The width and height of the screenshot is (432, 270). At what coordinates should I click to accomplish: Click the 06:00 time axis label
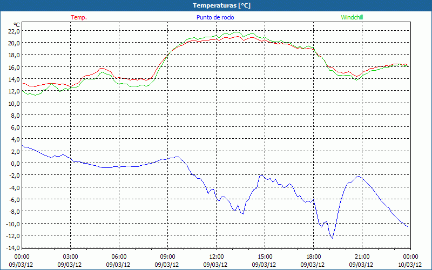click(x=119, y=257)
